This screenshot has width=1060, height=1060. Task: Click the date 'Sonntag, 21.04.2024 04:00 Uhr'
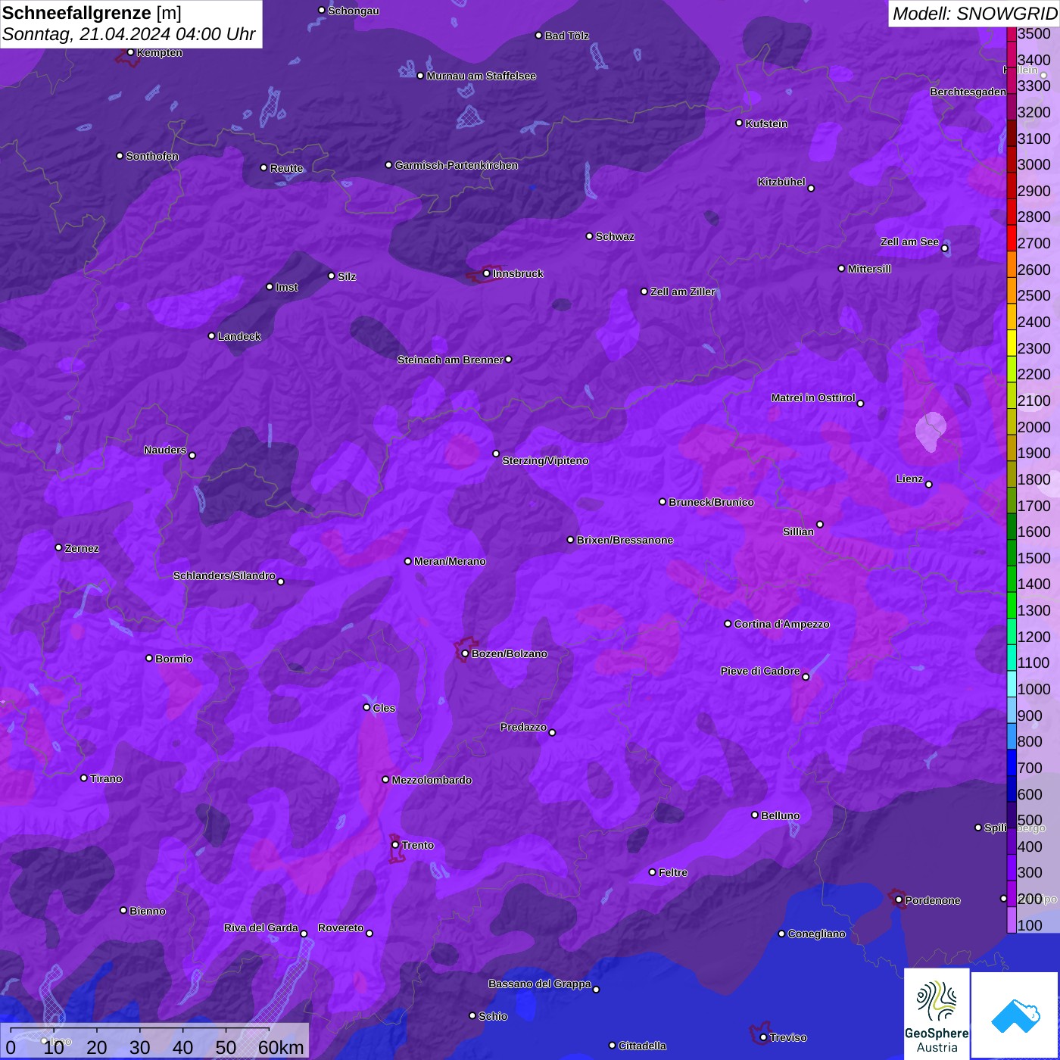129,35
